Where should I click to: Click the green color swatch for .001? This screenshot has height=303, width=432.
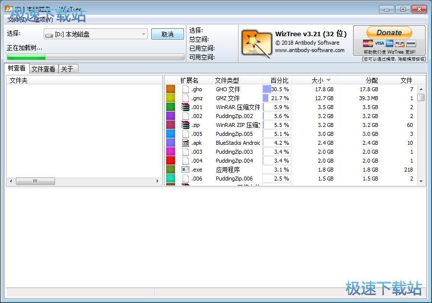(171, 107)
